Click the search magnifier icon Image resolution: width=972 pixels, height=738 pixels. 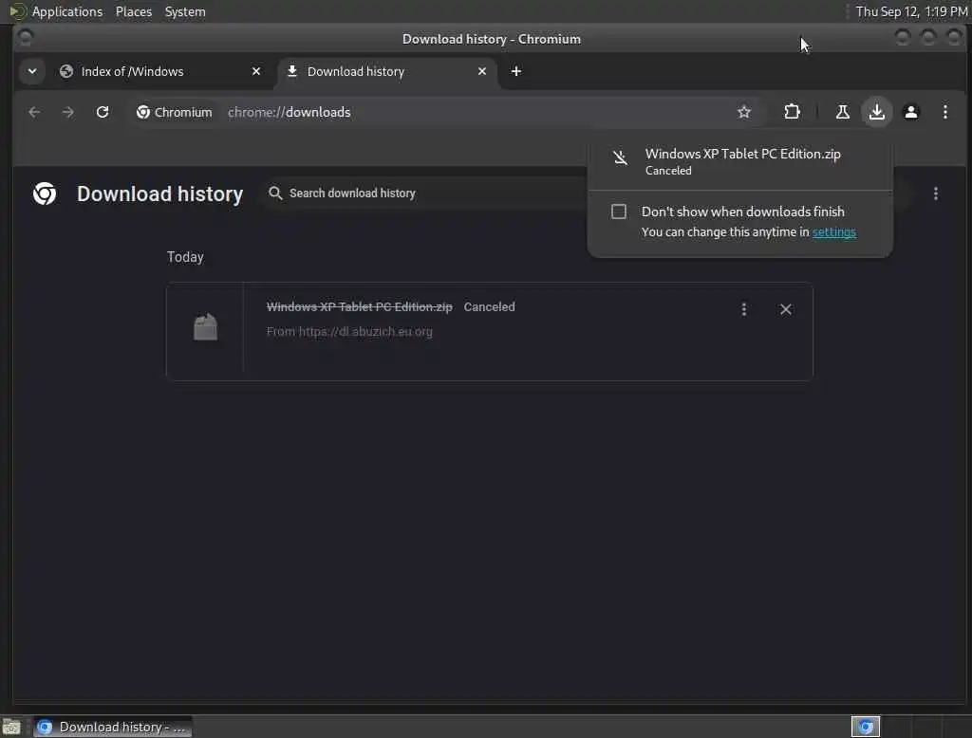pos(275,194)
